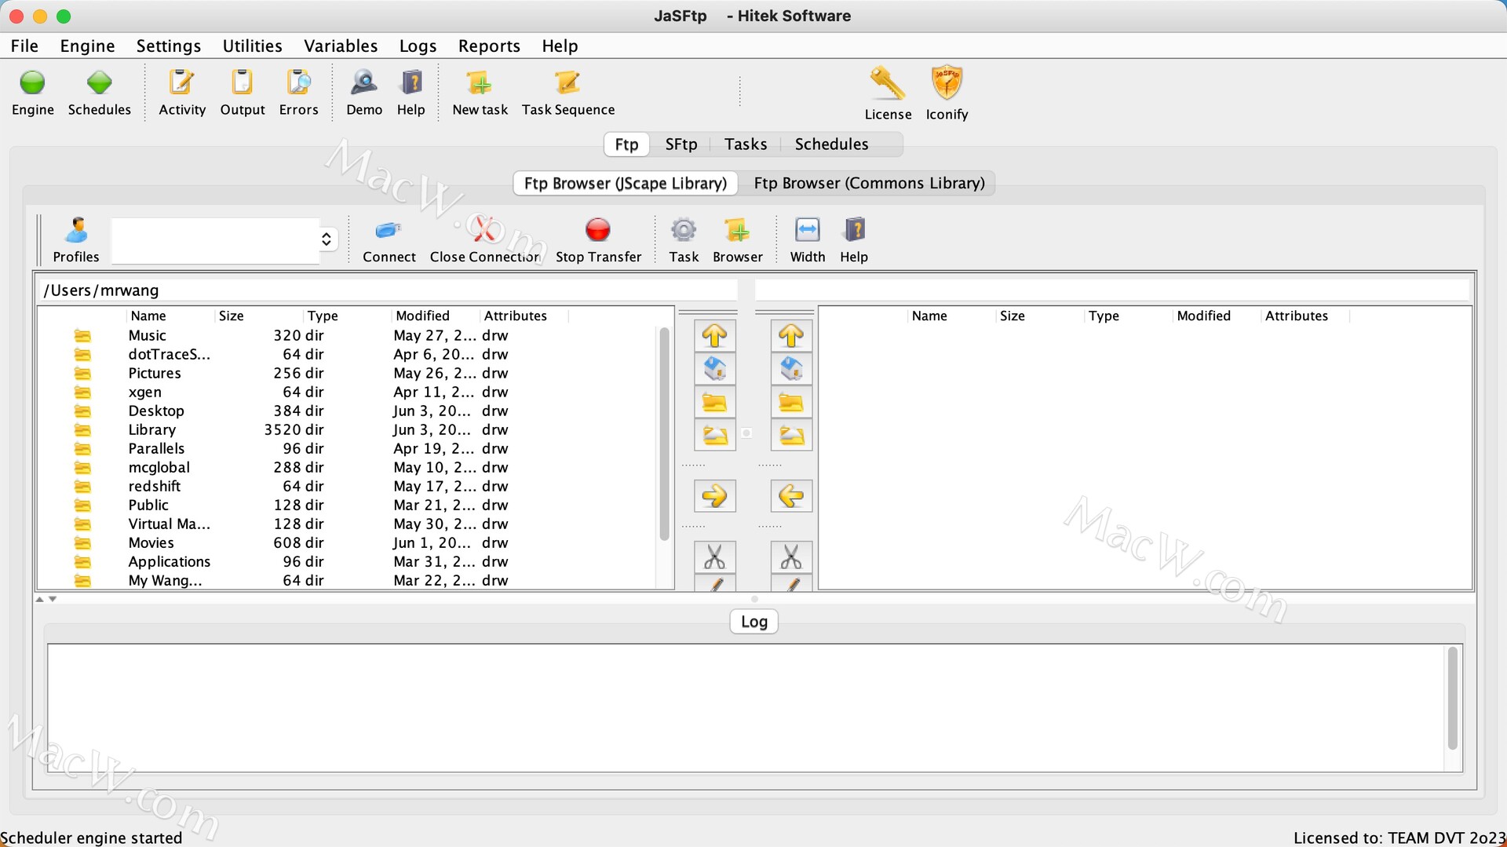The height and width of the screenshot is (847, 1507).
Task: Download with the left-pointing arrow button
Action: pyautogui.click(x=791, y=496)
